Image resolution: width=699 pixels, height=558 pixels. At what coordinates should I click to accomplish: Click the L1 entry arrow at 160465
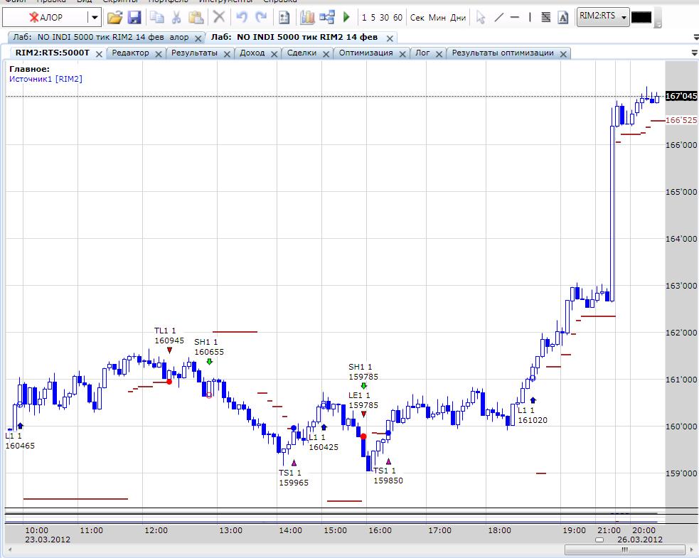(x=20, y=426)
